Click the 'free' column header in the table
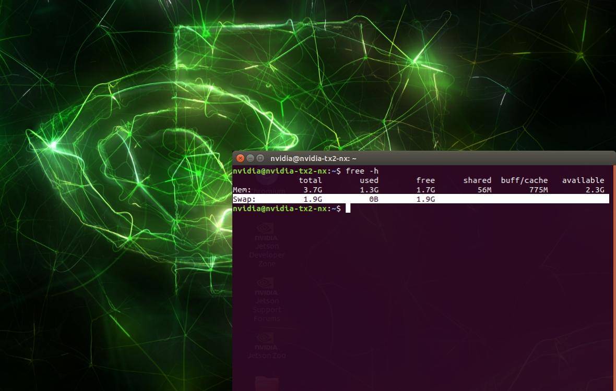 tap(425, 180)
